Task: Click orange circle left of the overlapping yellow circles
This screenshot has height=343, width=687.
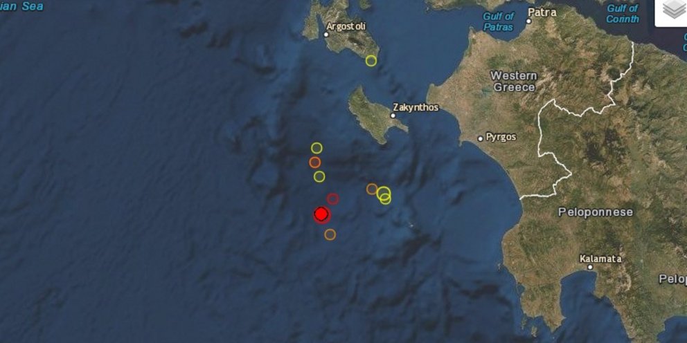Action: tap(371, 189)
